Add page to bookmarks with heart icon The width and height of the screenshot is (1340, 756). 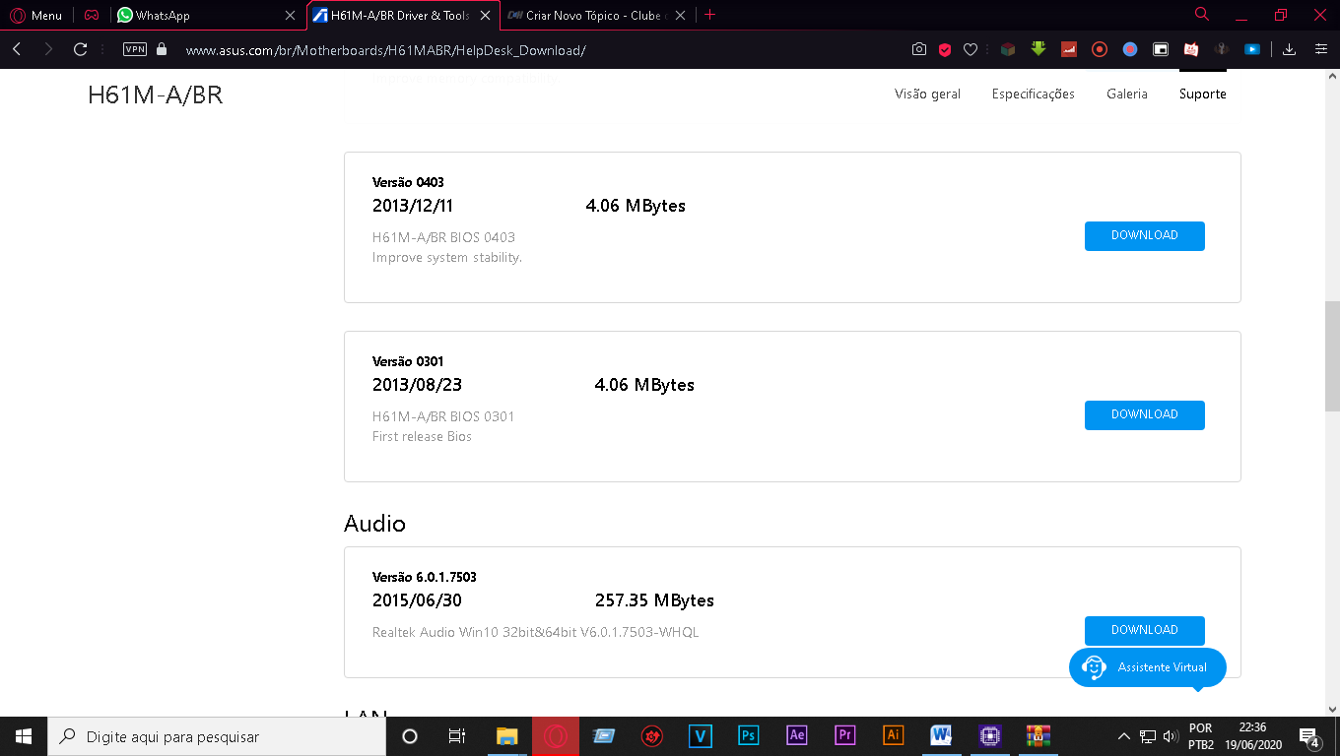click(x=970, y=49)
